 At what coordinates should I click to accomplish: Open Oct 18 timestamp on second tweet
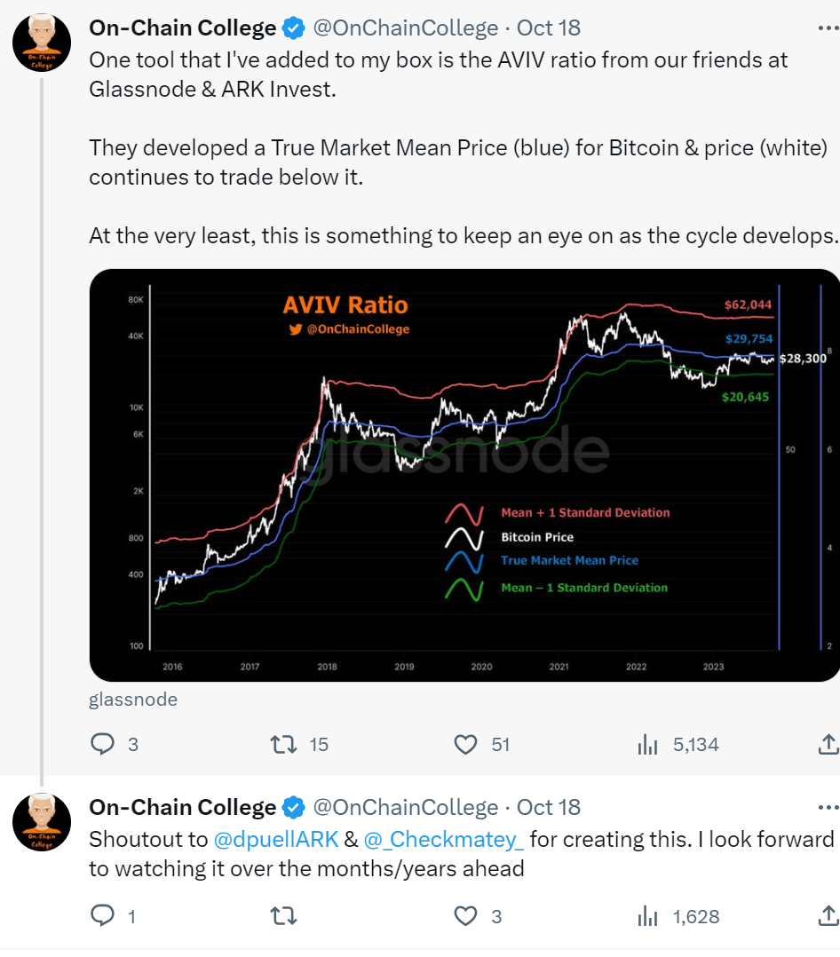pyautogui.click(x=548, y=808)
